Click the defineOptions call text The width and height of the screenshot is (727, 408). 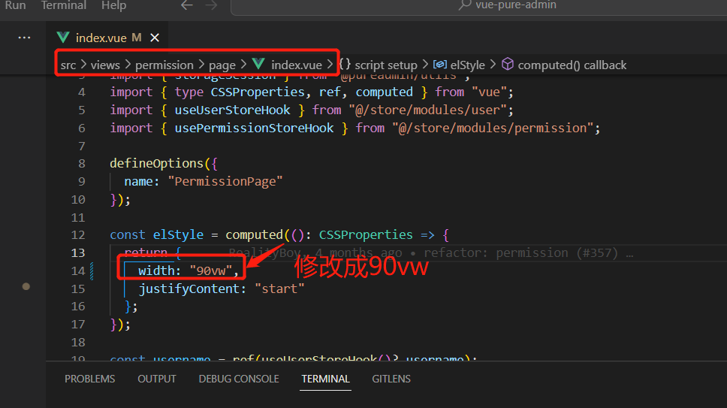click(156, 163)
